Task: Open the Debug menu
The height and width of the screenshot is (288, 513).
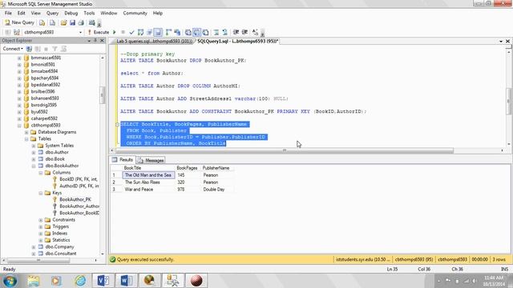Action: coord(71,13)
